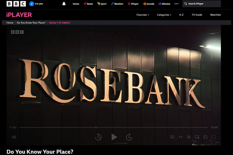Screen dimensions: 233x155
Task: Open 'Do You Know Your Place?' breadcrumb
Action: [31, 23]
